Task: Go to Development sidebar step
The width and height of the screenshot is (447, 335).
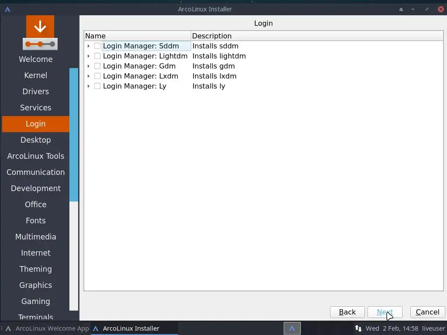Action: pos(36,188)
